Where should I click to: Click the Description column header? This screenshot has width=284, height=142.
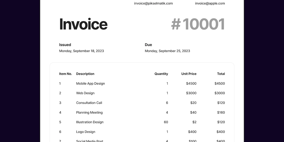pos(85,74)
